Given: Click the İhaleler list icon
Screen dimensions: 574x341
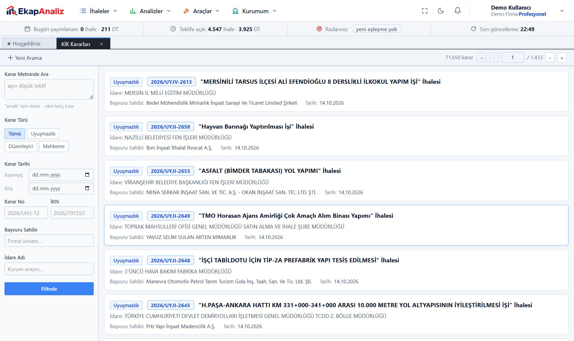Looking at the screenshot, I should tap(83, 11).
